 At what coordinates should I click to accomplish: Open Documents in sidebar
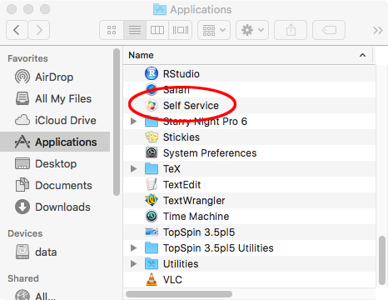[x=55, y=185]
